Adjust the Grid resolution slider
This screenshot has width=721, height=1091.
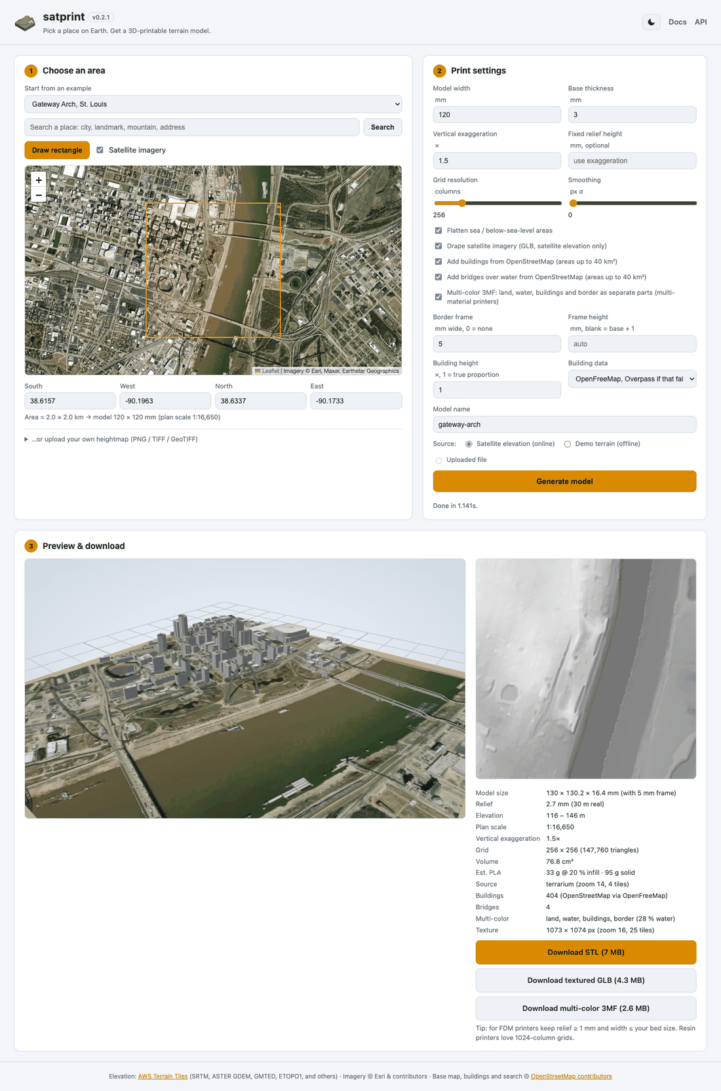(x=497, y=203)
